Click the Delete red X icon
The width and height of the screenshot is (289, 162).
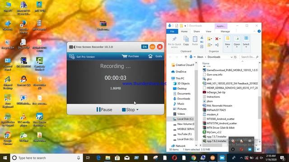click(x=217, y=39)
